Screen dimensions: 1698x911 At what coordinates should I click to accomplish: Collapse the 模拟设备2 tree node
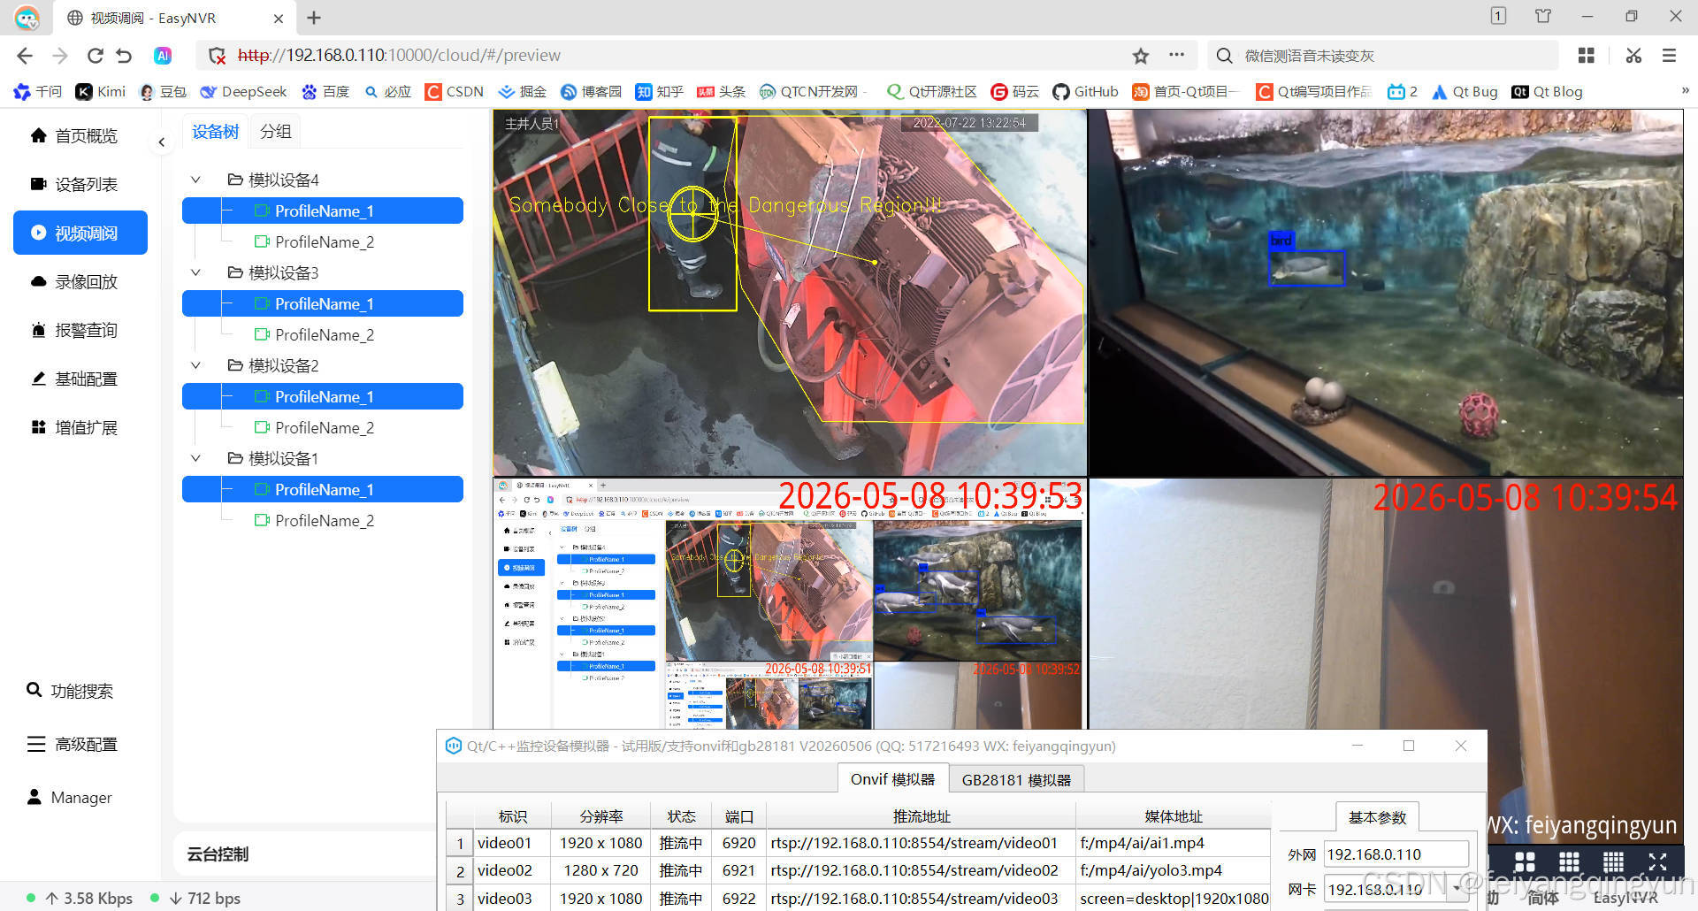[x=195, y=365]
